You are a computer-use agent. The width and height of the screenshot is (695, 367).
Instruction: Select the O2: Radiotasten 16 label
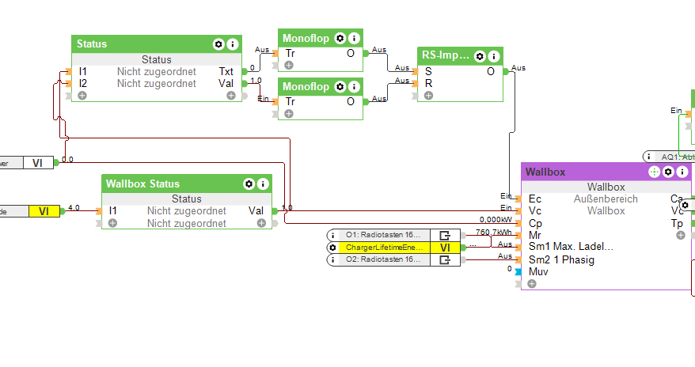pyautogui.click(x=383, y=259)
